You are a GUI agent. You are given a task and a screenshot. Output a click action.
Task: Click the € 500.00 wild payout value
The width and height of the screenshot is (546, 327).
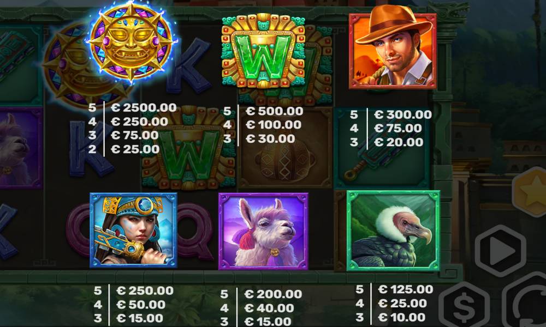coord(275,111)
